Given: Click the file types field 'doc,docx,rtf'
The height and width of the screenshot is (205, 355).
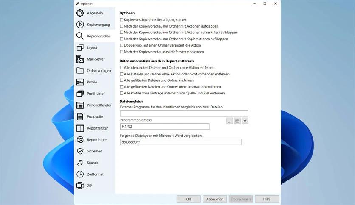Looking at the screenshot, I should (180, 142).
